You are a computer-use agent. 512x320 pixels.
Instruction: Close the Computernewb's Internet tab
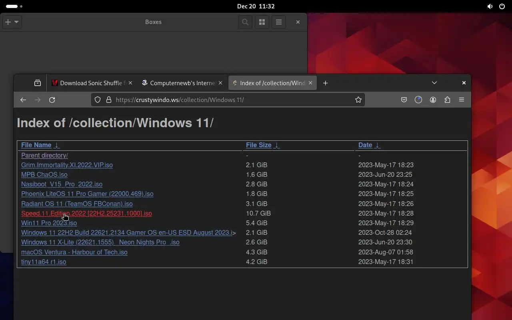220,83
